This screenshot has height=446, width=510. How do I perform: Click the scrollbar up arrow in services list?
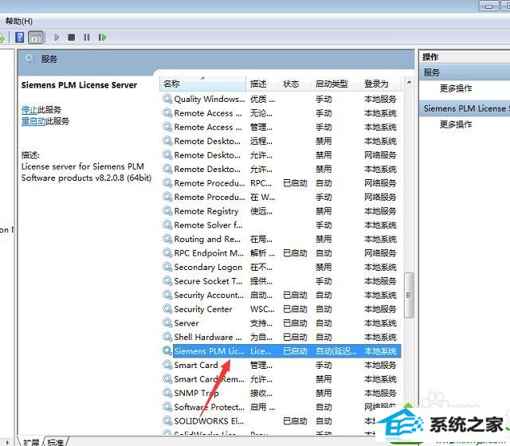(x=409, y=82)
